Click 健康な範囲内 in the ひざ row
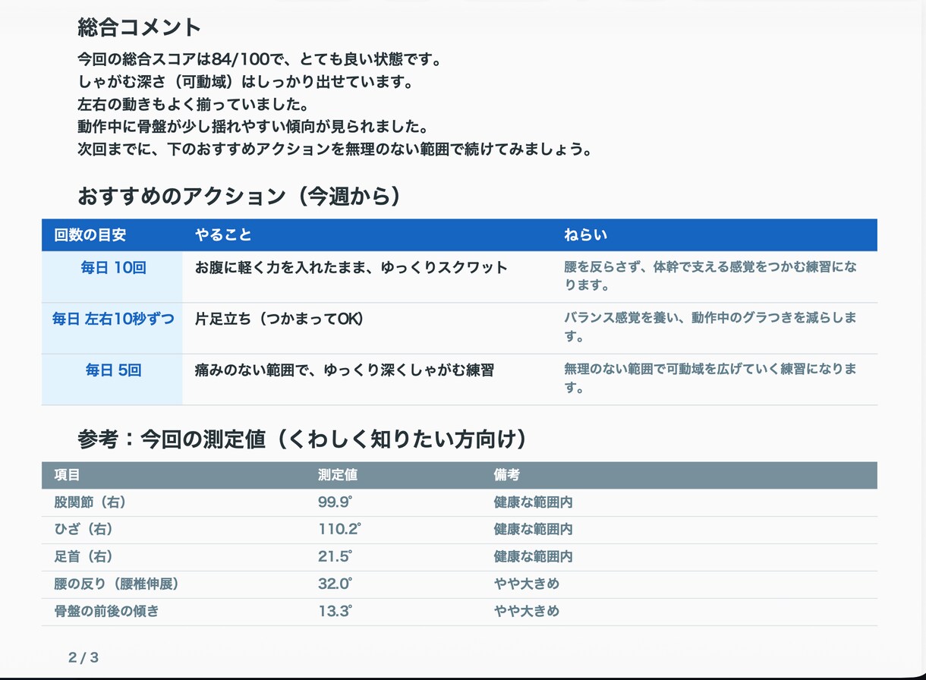 tap(533, 530)
